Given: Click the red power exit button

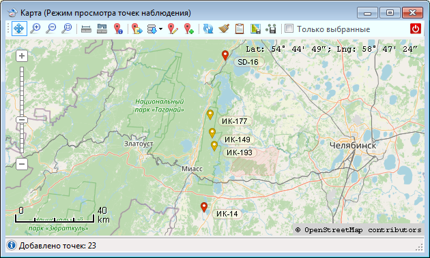Looking at the screenshot, I should click(x=416, y=29).
